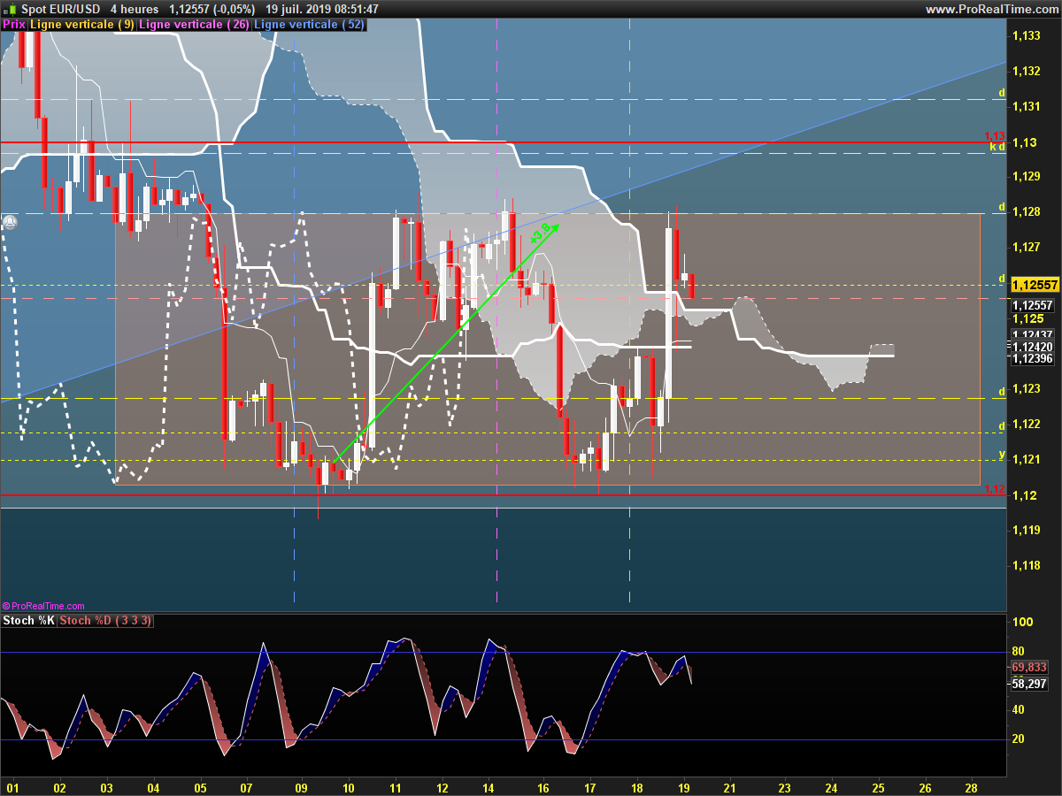Click date 18 on the time axis
The image size is (1062, 796).
tap(636, 787)
